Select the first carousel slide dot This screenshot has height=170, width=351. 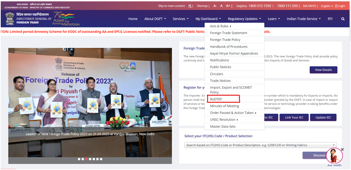tap(79, 159)
